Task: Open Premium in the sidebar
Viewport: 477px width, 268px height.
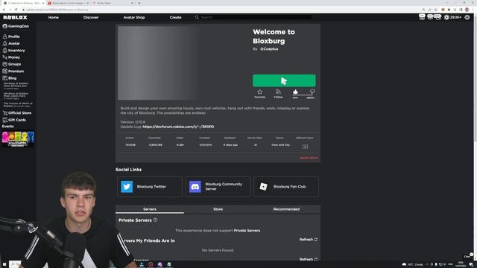Action: pos(13,71)
